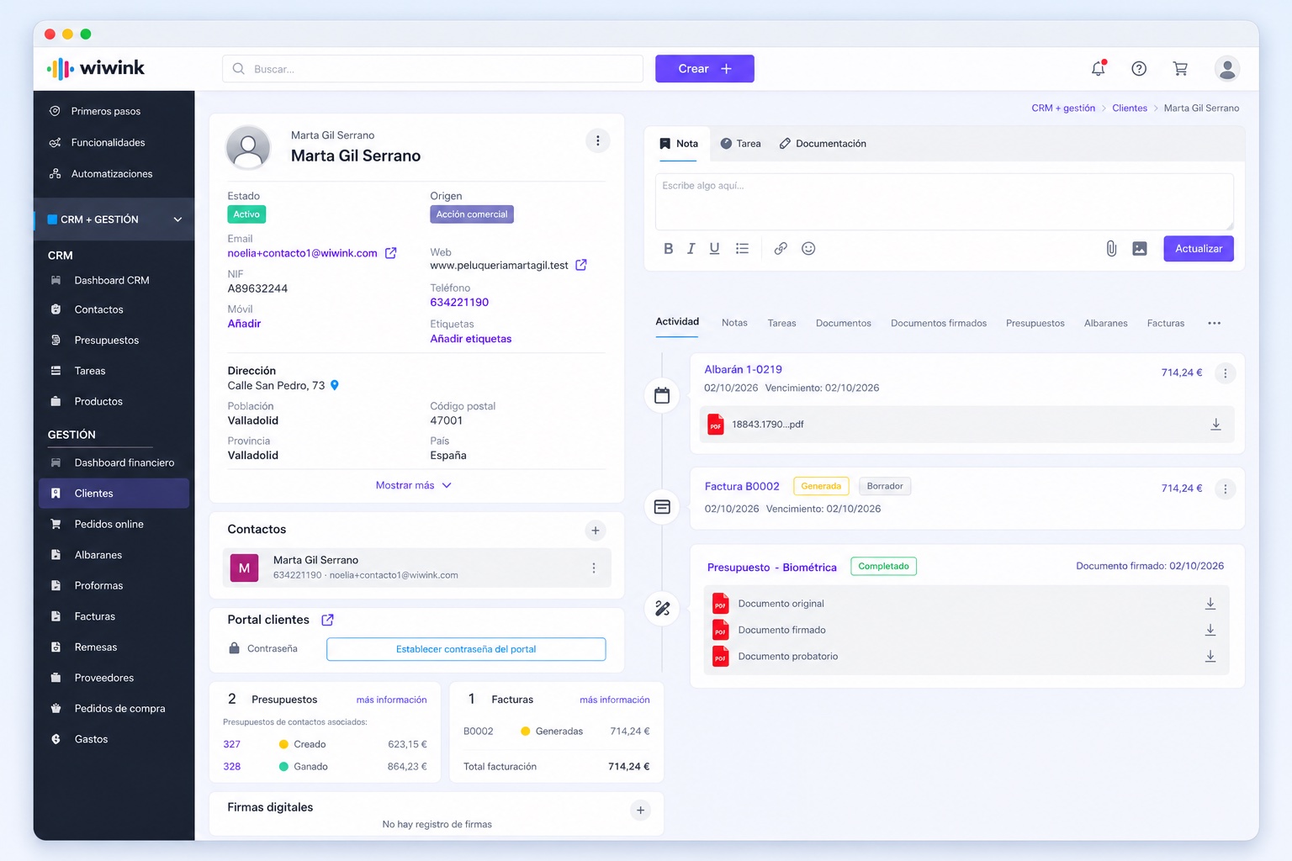
Task: Open Dashboard financiero in sidebar
Action: [x=114, y=462]
